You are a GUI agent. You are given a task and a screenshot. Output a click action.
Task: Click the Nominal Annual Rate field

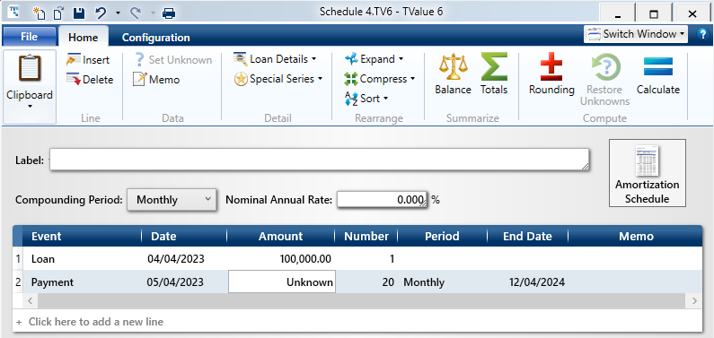(382, 199)
